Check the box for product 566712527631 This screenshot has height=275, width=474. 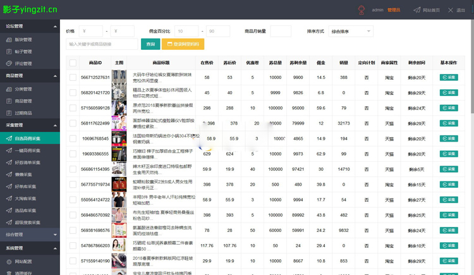73,78
